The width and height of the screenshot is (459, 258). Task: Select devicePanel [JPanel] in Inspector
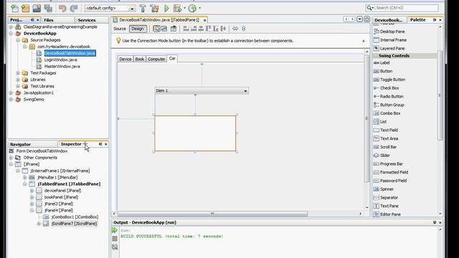pos(62,191)
